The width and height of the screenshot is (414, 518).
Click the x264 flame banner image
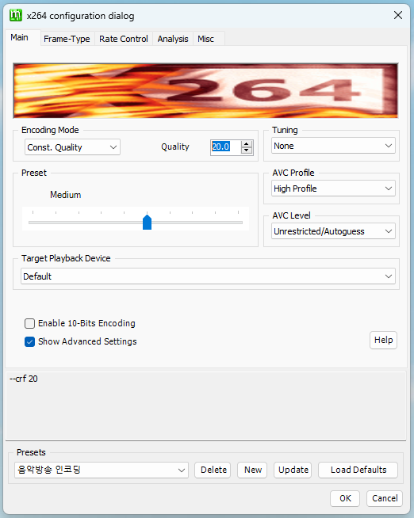click(205, 91)
